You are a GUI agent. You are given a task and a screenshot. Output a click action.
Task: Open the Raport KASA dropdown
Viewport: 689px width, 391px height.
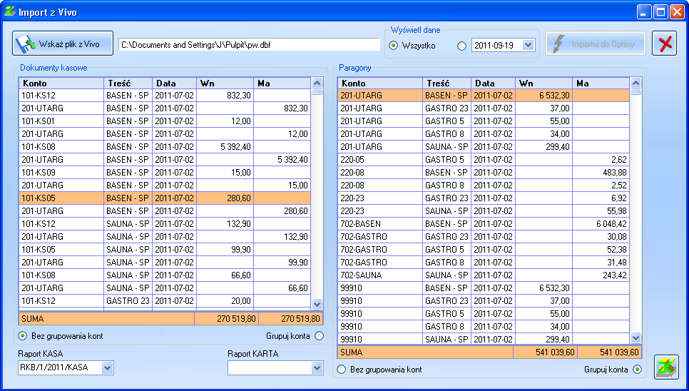(x=107, y=367)
